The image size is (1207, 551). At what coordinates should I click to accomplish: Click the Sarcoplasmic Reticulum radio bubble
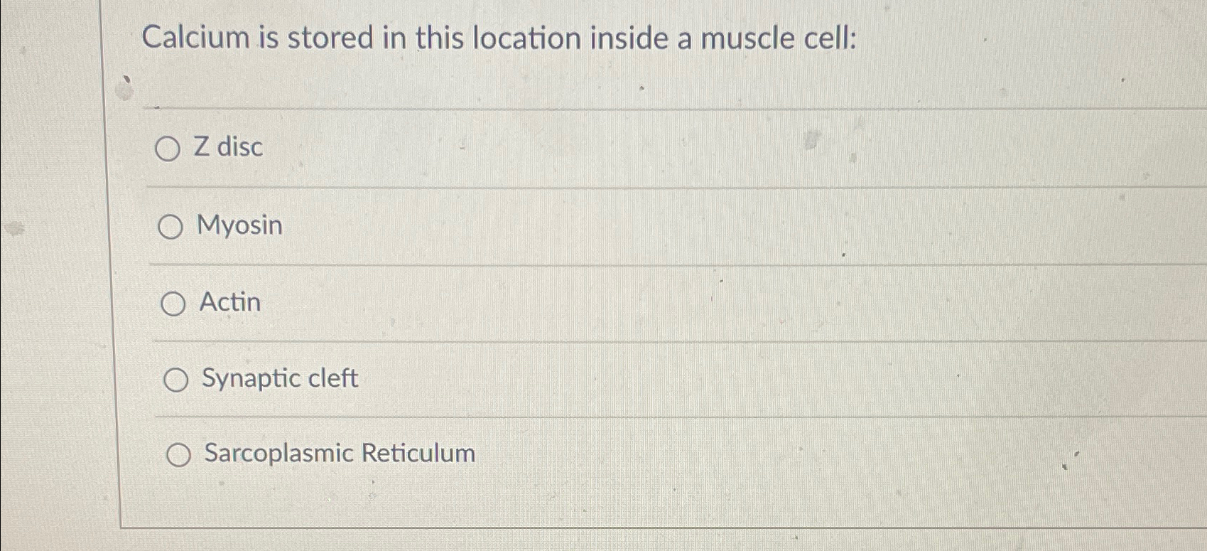coord(177,454)
